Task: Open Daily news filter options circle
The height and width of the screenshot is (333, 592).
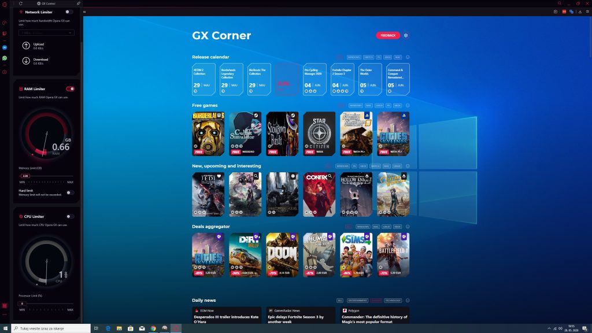Action: tap(408, 301)
